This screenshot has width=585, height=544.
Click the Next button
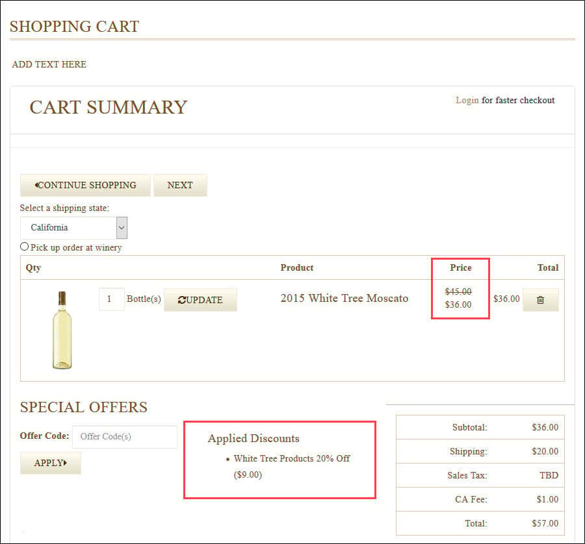coord(180,185)
